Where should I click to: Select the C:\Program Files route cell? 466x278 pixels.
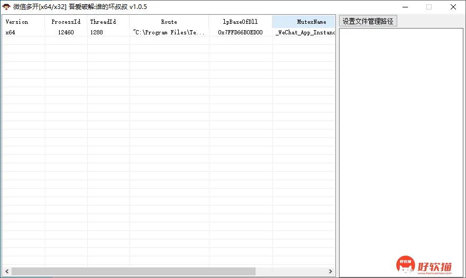(x=169, y=32)
